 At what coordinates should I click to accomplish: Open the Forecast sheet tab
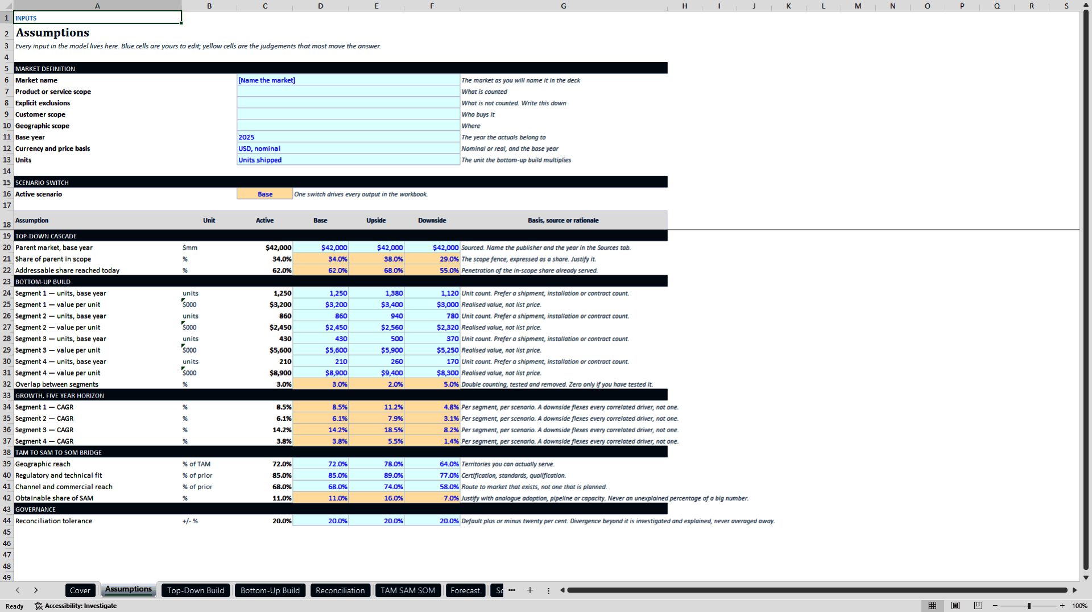pyautogui.click(x=465, y=590)
